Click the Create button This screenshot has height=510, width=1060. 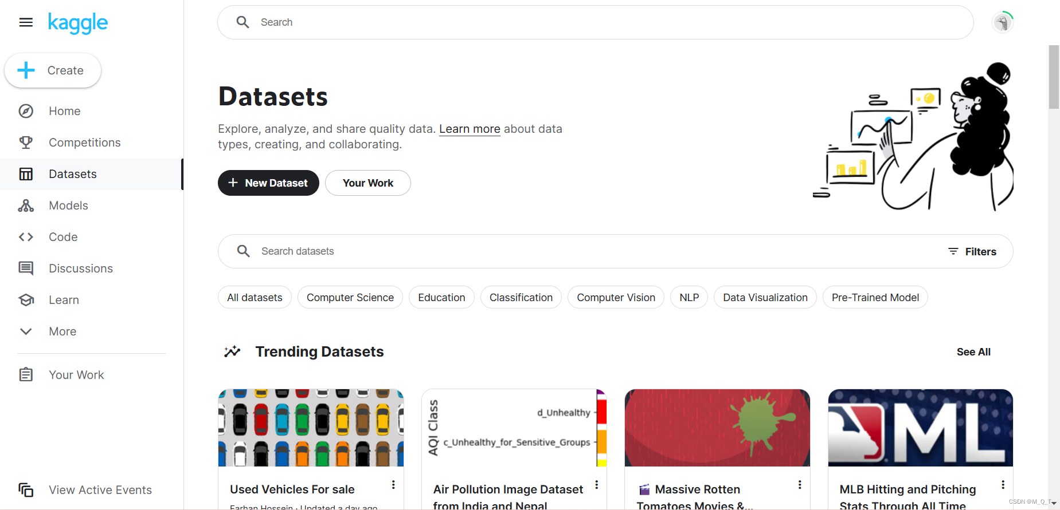(53, 70)
